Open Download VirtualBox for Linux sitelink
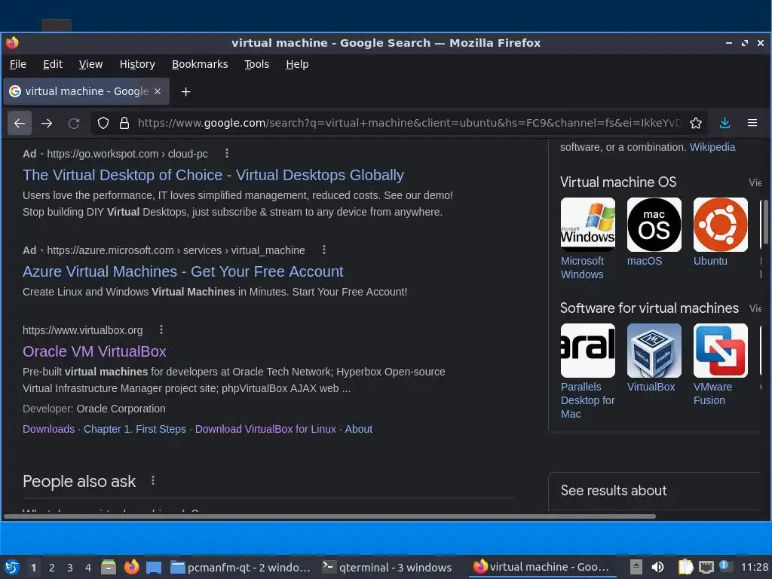 265,429
